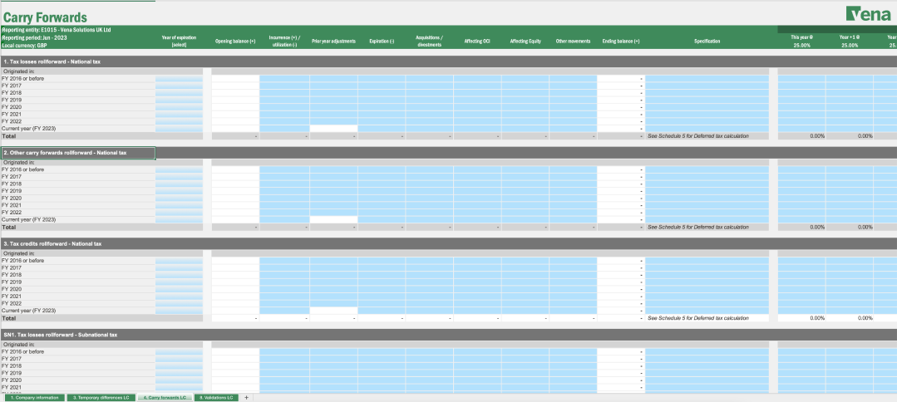Select year of expiration for FY 2020 tax losses
The width and height of the screenshot is (897, 402).
point(179,107)
